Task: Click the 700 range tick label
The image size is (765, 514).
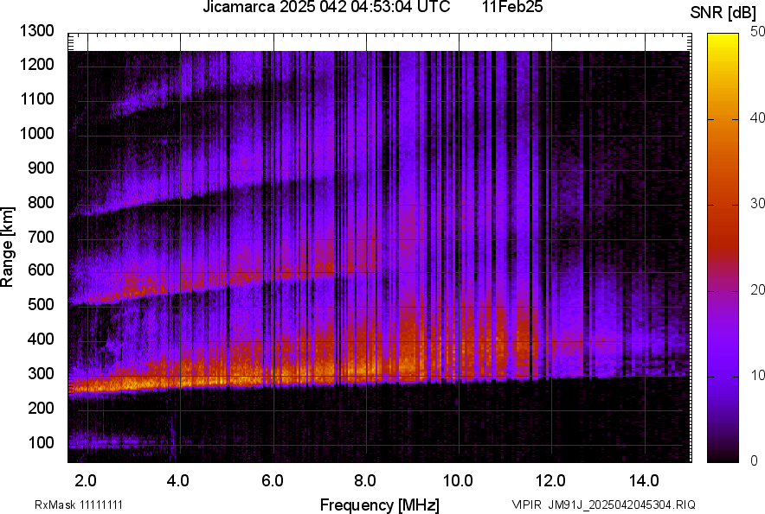Action: [x=40, y=237]
